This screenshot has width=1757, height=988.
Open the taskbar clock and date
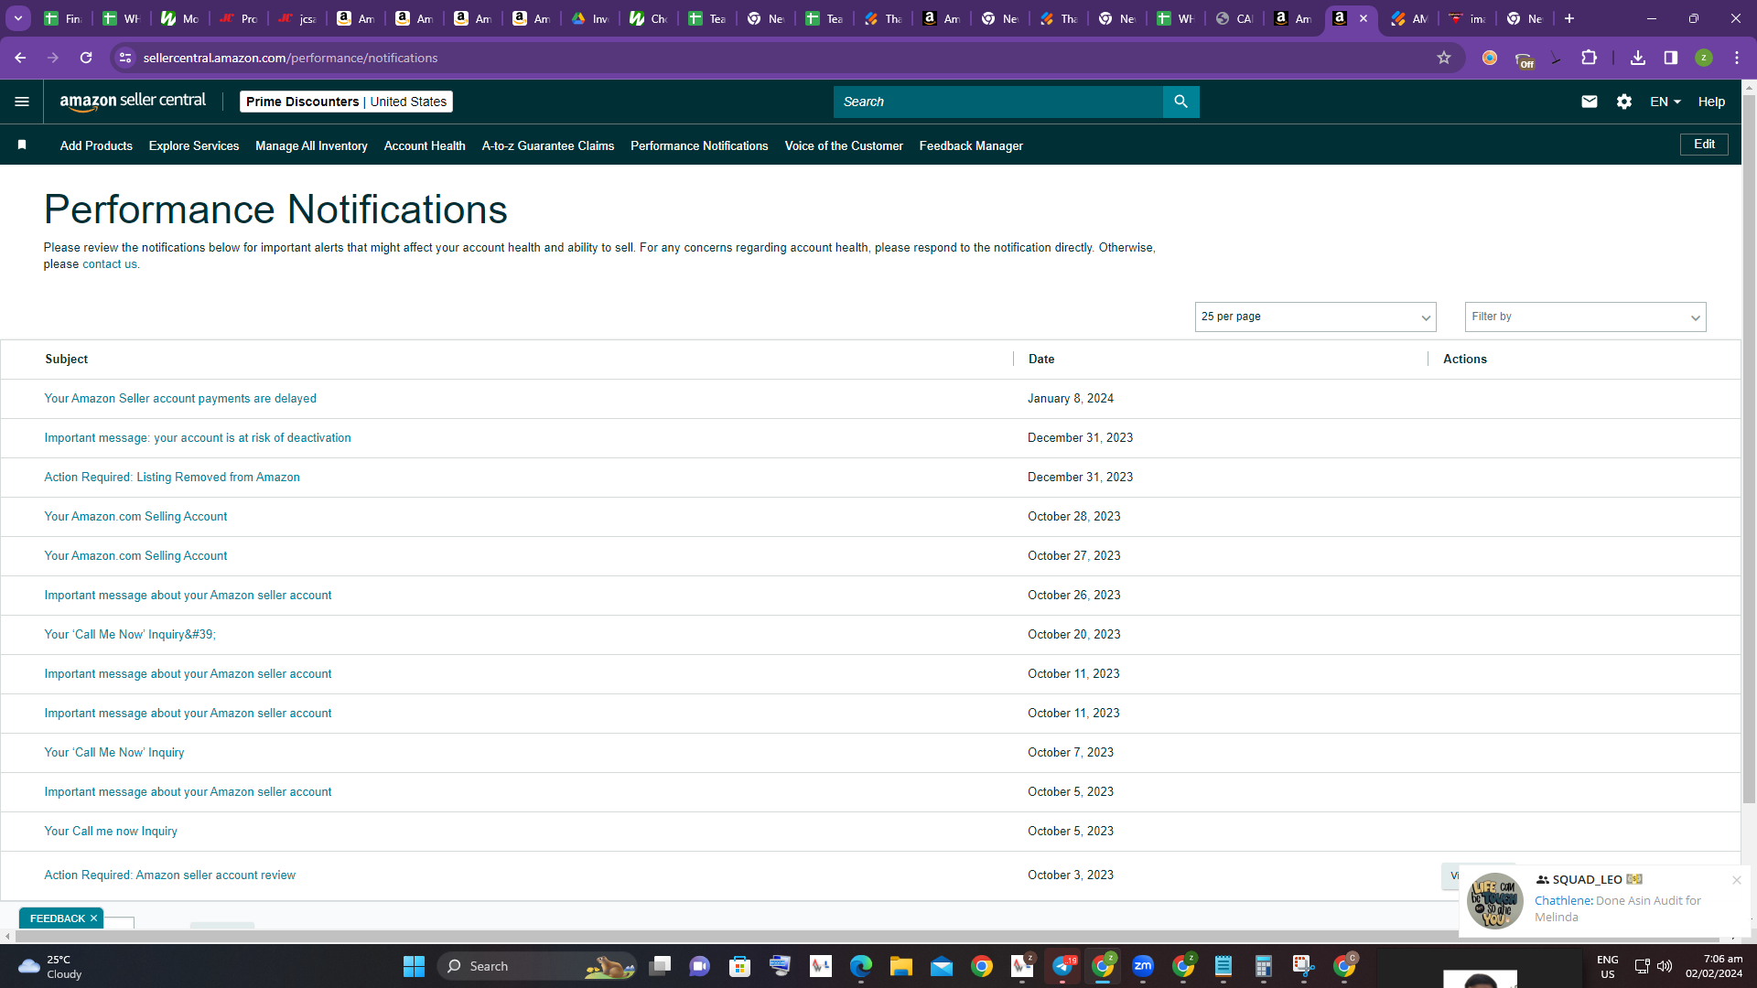1714,966
